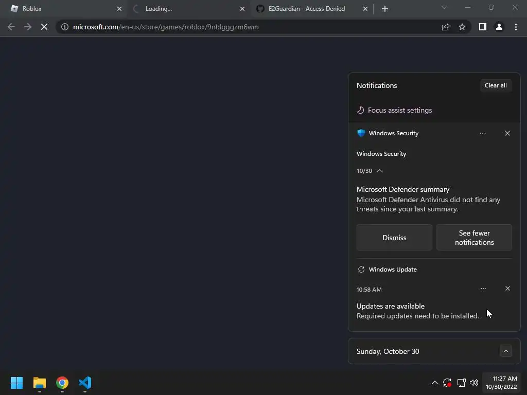
Task: Open the Updates are available notification
Action: click(418, 311)
